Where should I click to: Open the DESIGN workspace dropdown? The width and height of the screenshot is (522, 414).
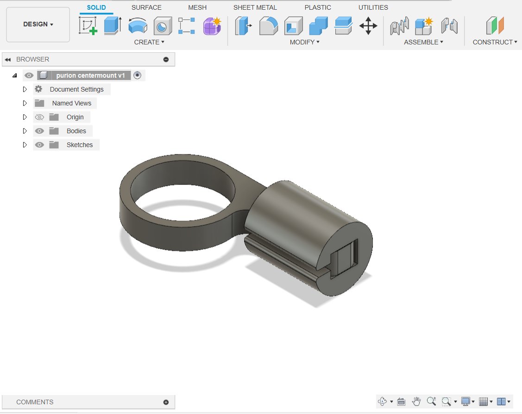(38, 24)
